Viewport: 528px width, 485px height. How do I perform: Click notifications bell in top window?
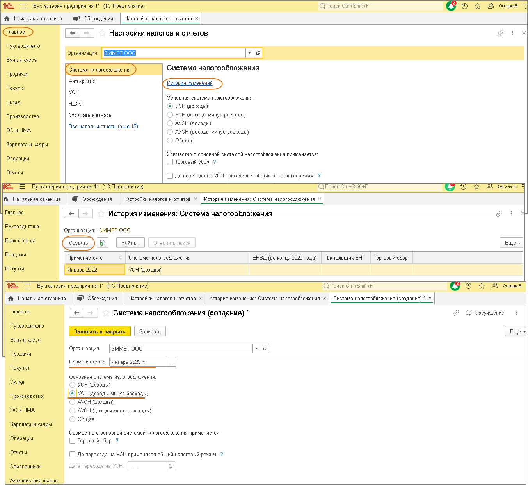(451, 6)
